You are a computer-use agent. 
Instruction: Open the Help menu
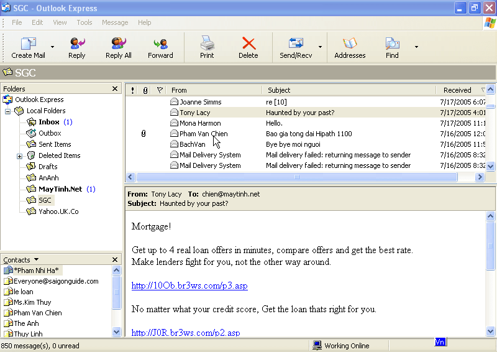click(144, 22)
